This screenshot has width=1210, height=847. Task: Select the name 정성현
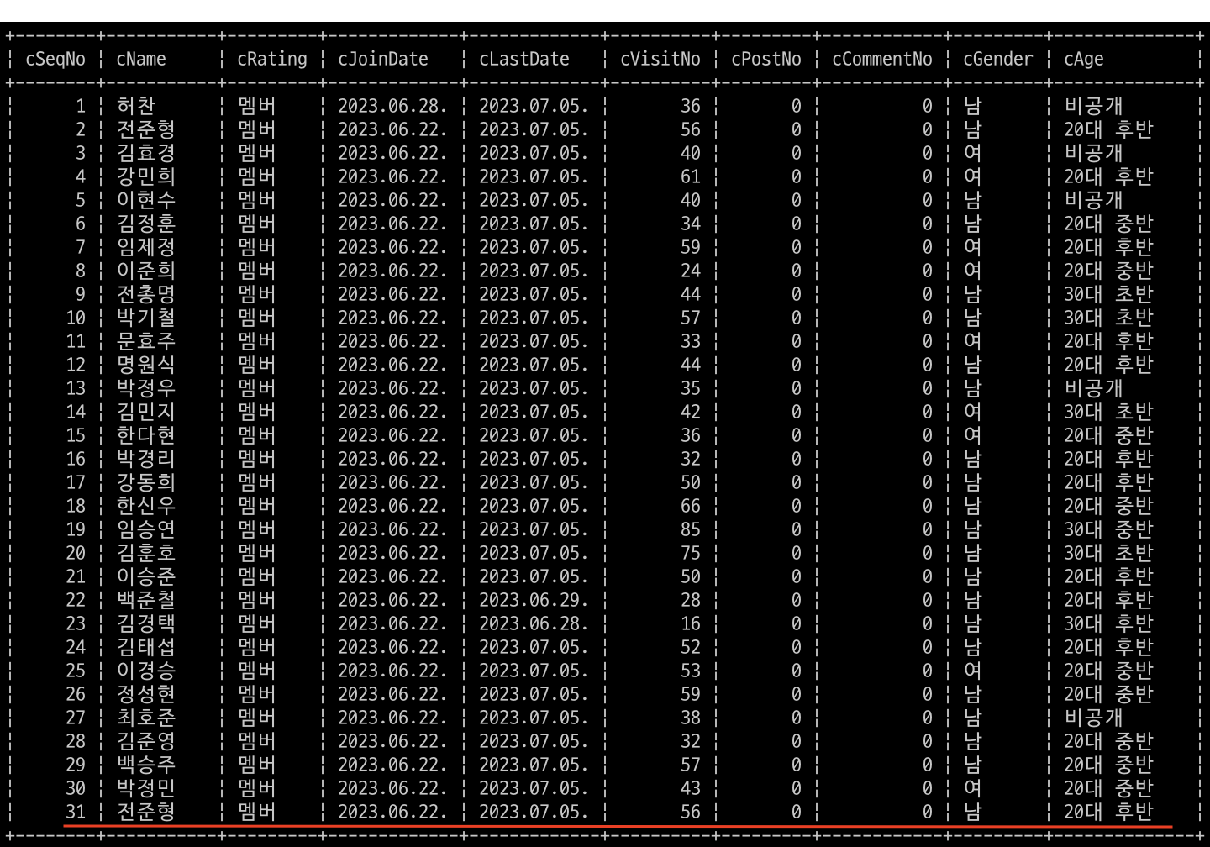click(146, 694)
